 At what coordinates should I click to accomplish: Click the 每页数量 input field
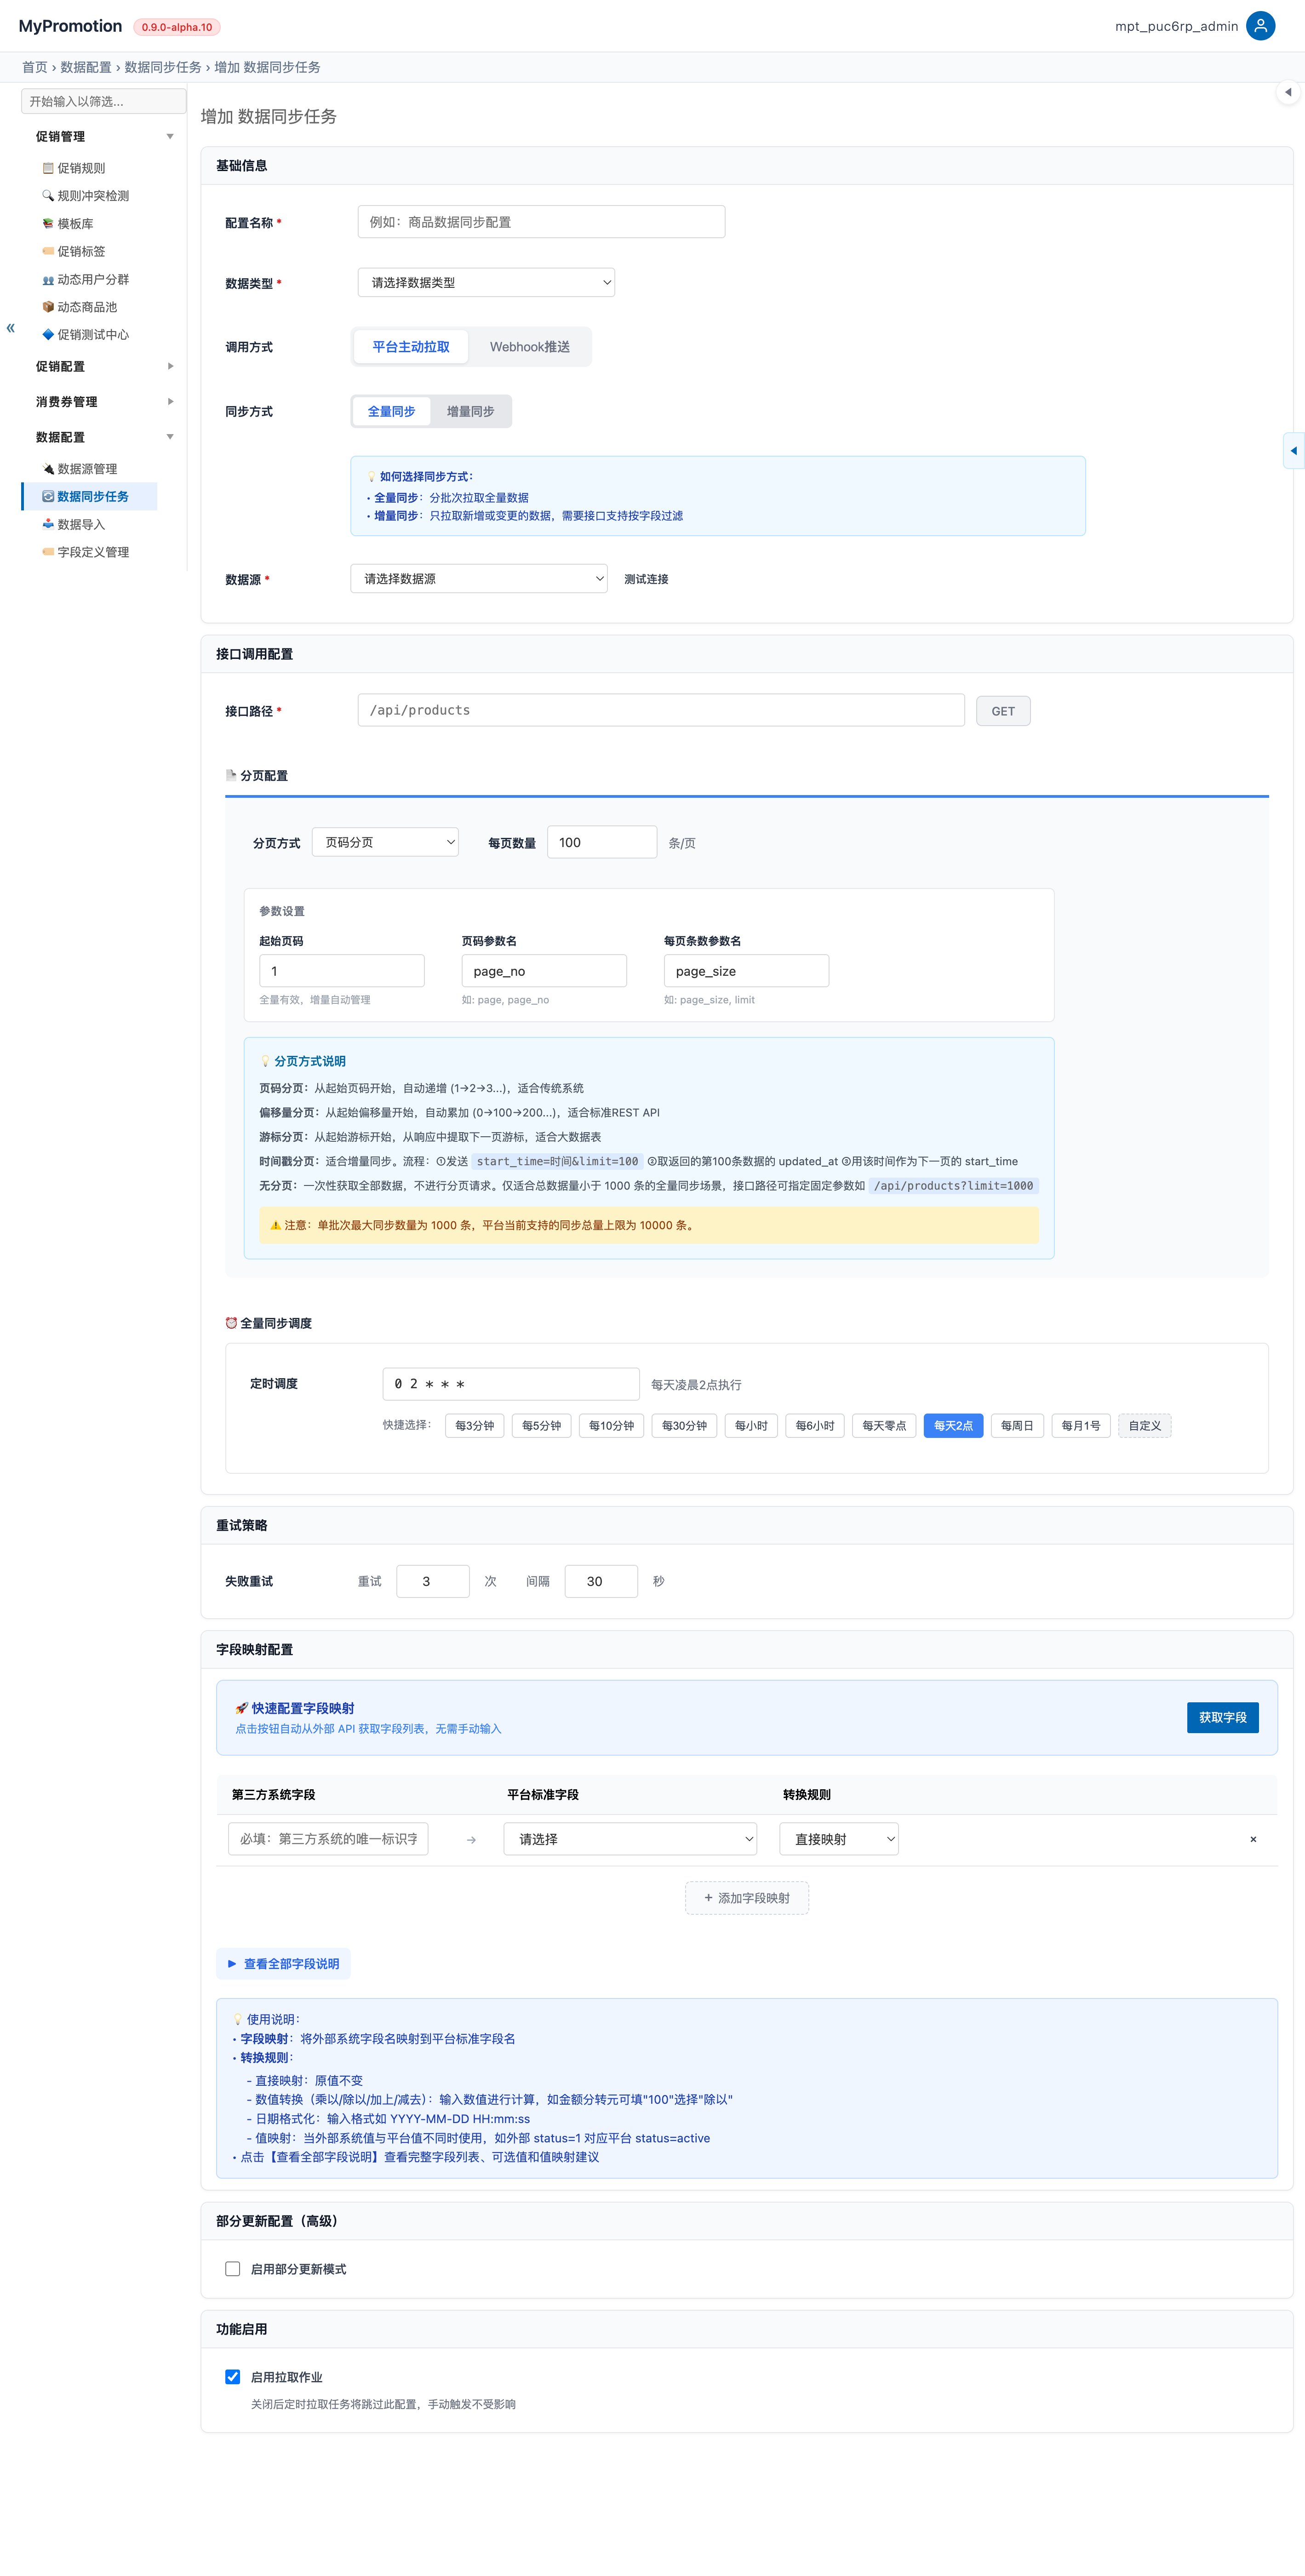point(602,842)
